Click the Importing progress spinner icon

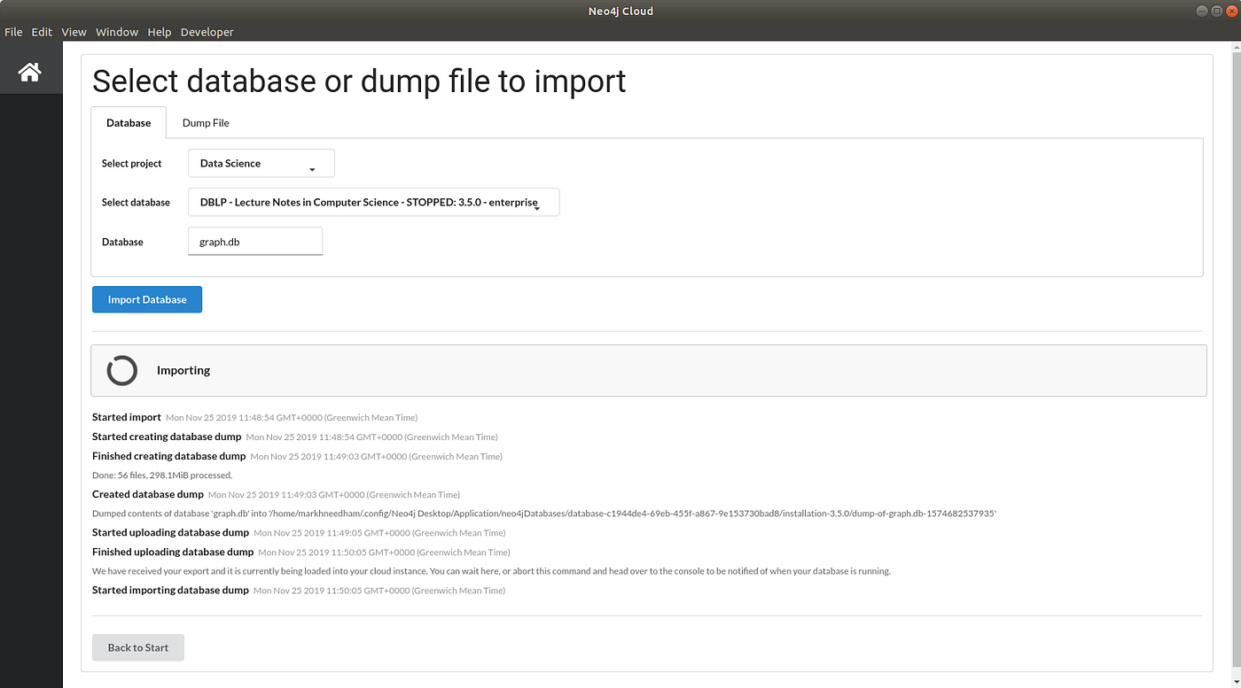click(x=121, y=370)
